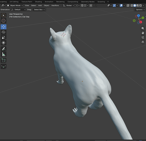Switch to material preview shading

138,6
